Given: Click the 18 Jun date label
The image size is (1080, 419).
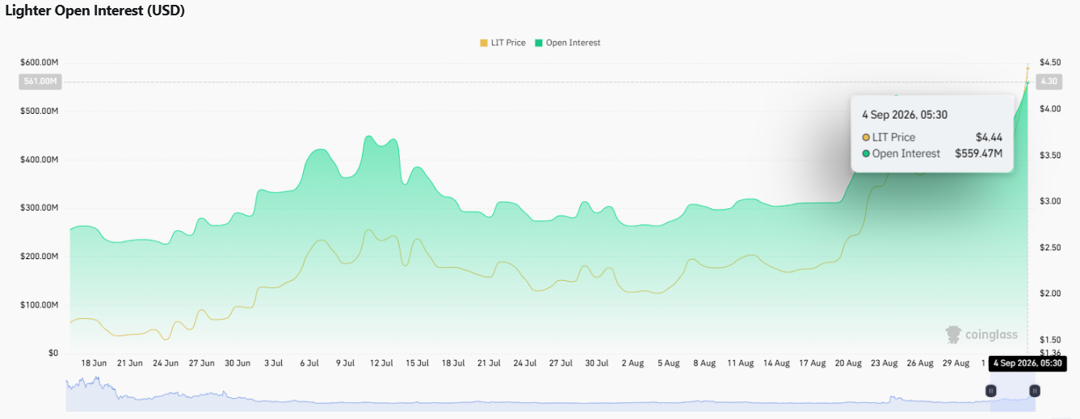Looking at the screenshot, I should (x=94, y=363).
